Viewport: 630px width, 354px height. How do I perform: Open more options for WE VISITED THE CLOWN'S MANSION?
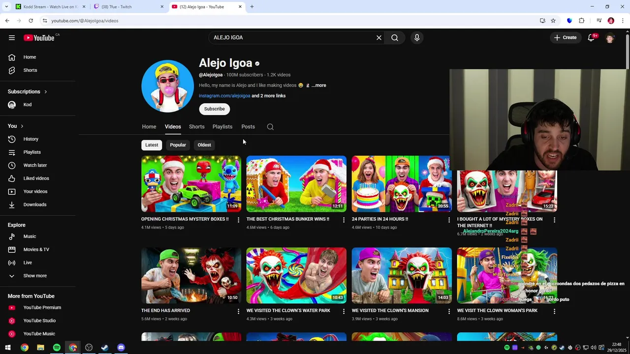[x=449, y=311]
